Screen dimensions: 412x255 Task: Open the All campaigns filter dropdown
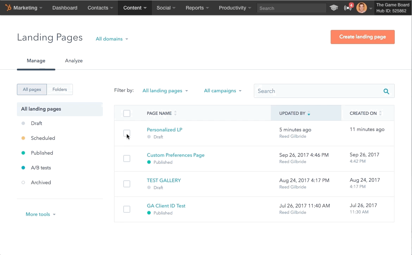click(223, 91)
